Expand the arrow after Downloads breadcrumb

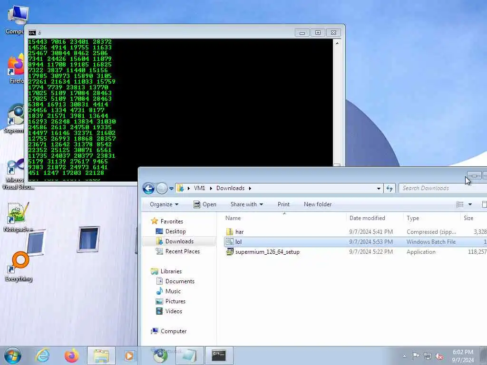click(250, 188)
